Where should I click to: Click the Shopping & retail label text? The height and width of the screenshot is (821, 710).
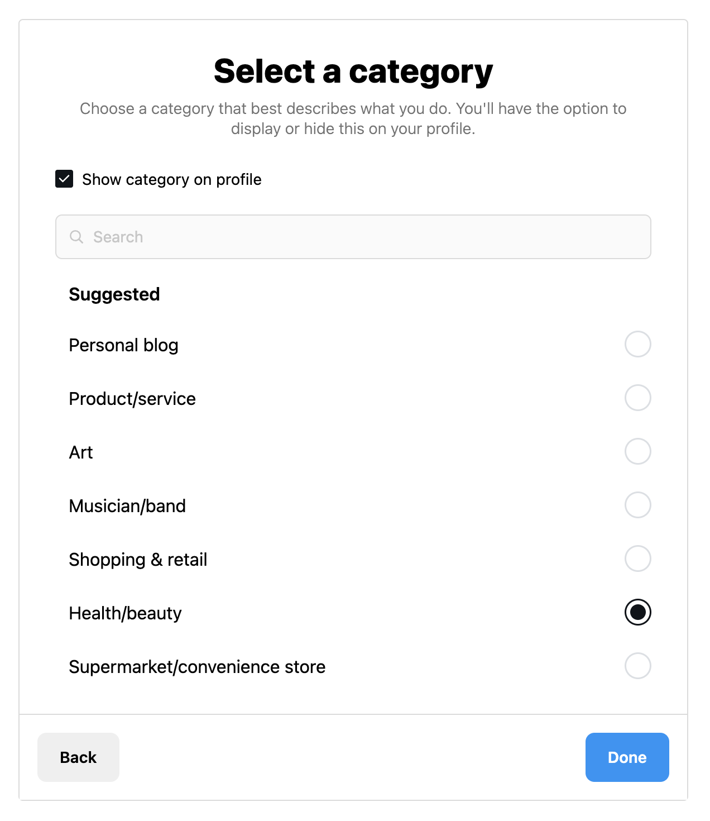(x=138, y=560)
